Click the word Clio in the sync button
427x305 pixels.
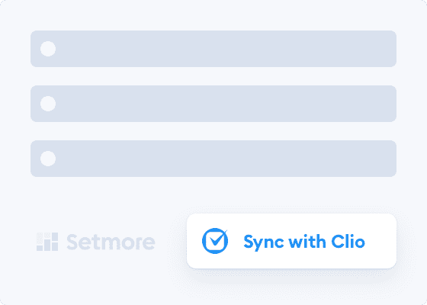click(x=348, y=241)
